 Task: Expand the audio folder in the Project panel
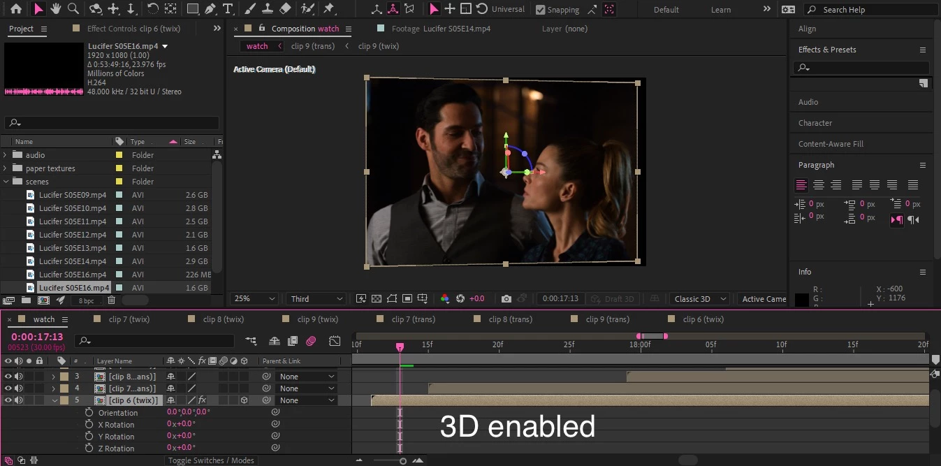[x=6, y=155]
